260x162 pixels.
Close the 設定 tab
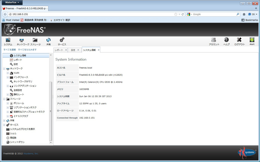point(78,50)
